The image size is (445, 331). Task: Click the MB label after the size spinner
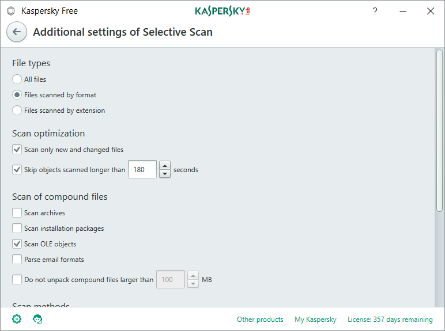[x=207, y=280]
